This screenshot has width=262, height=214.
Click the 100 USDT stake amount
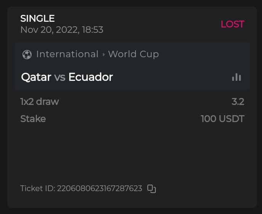tap(222, 119)
